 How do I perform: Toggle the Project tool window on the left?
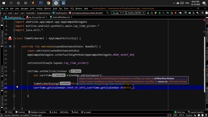click(2, 21)
